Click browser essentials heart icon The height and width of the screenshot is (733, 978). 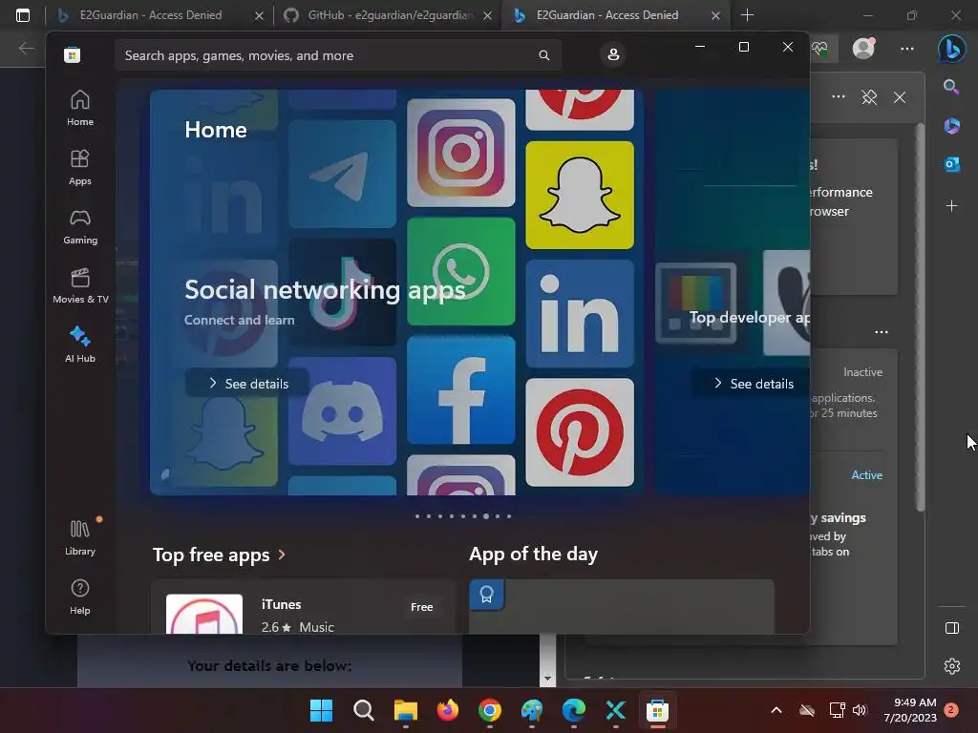coord(820,48)
